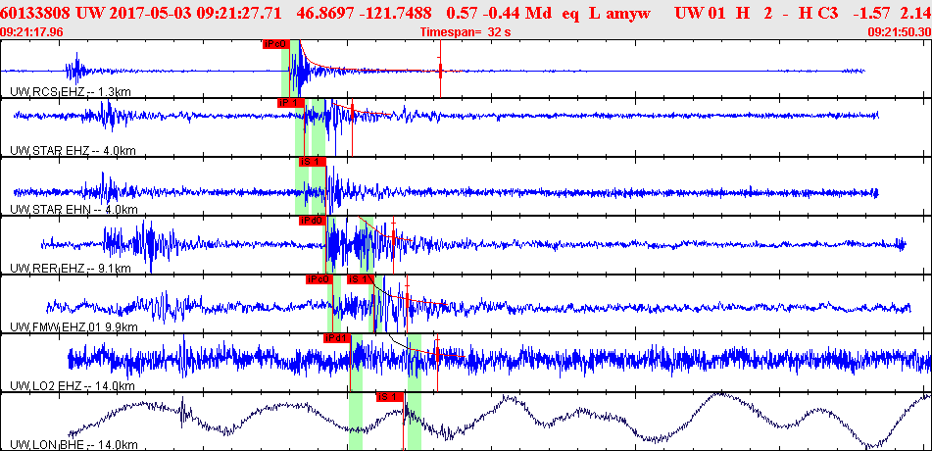
Task: Click the UW.RCS.EHZ -- 1.3km channel label
Action: (71, 91)
